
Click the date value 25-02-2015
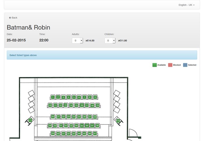click(x=16, y=40)
